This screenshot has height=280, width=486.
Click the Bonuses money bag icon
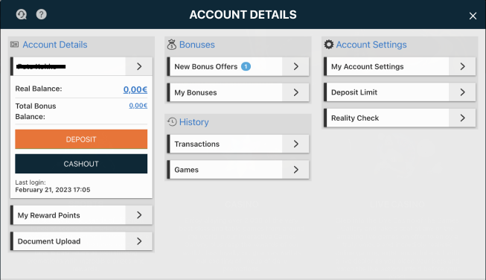(x=171, y=45)
